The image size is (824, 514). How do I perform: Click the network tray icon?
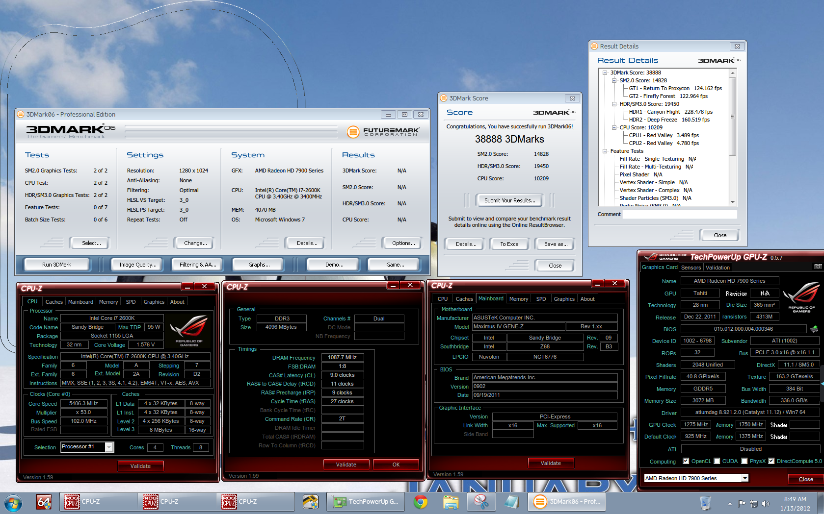pos(753,503)
